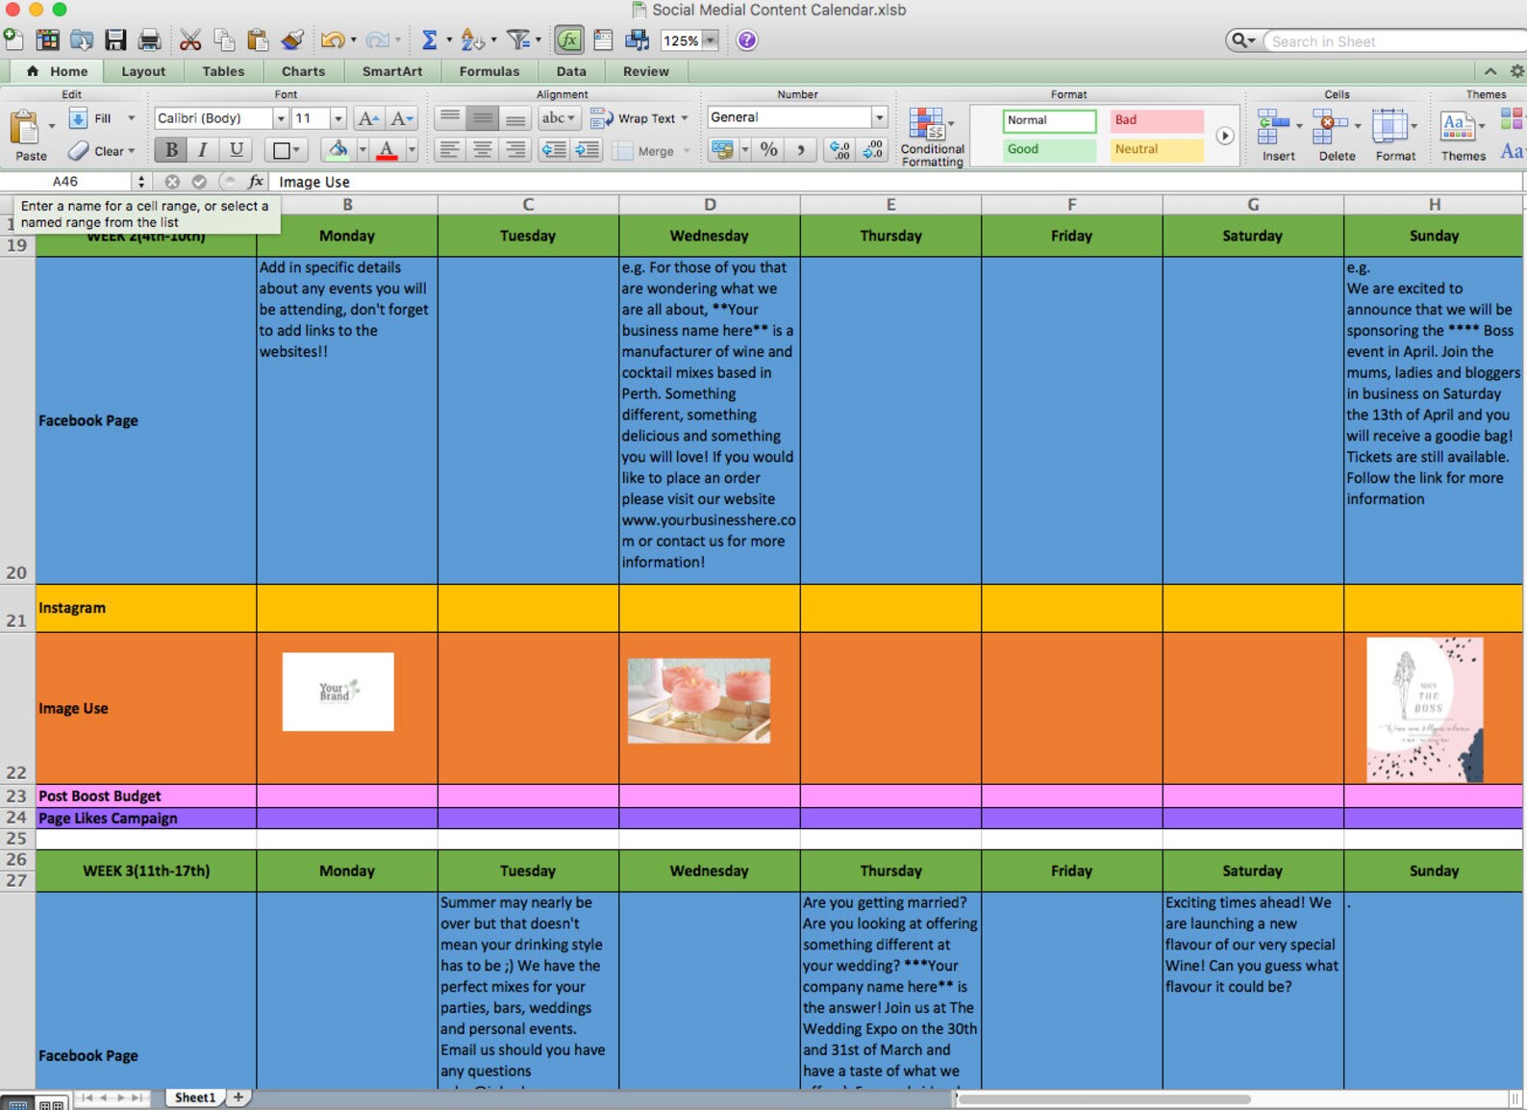Align cell text to the left

[450, 149]
